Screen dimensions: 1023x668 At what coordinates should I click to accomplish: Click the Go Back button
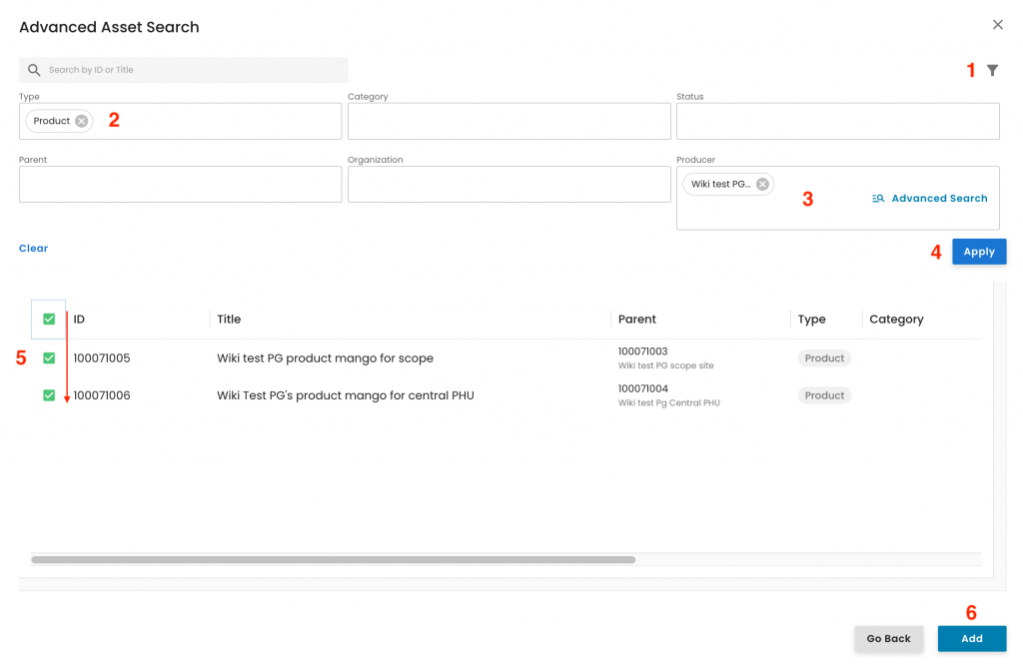pos(888,639)
